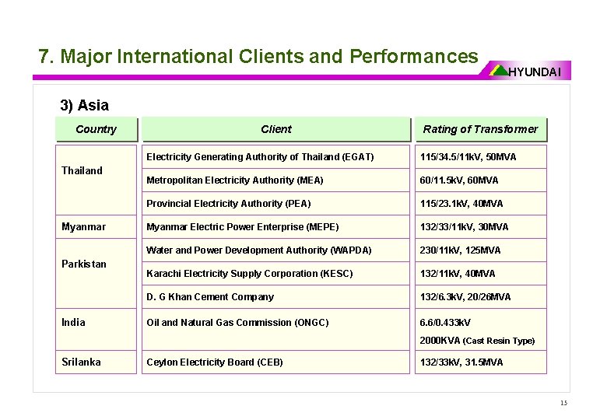The height and width of the screenshot is (420, 607).
Task: Click '2000KVA (Cast Resin Type)' text
Action: point(477,341)
